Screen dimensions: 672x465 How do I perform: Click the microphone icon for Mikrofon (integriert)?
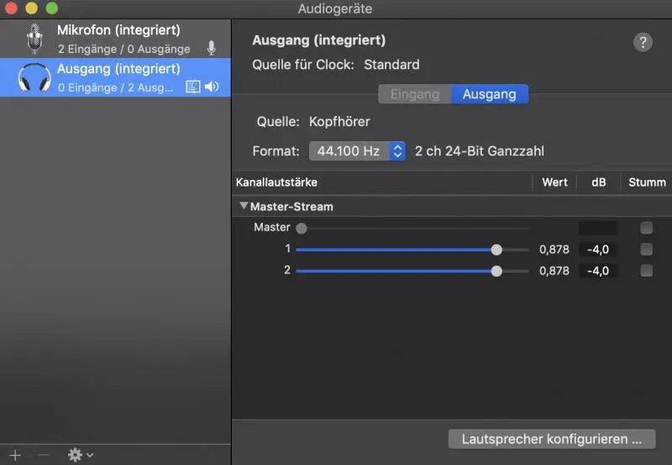click(x=34, y=39)
